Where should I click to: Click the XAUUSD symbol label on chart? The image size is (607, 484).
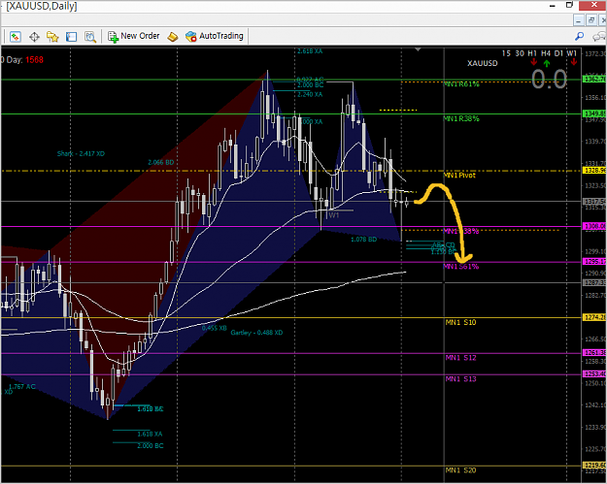click(x=482, y=63)
